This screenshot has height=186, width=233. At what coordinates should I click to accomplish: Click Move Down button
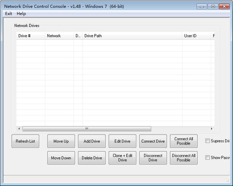click(x=61, y=158)
